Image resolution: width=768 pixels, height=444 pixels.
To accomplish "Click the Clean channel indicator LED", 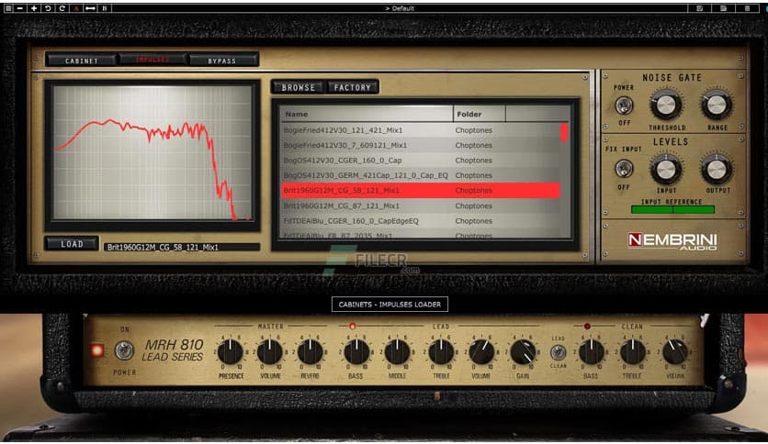I will [x=587, y=326].
